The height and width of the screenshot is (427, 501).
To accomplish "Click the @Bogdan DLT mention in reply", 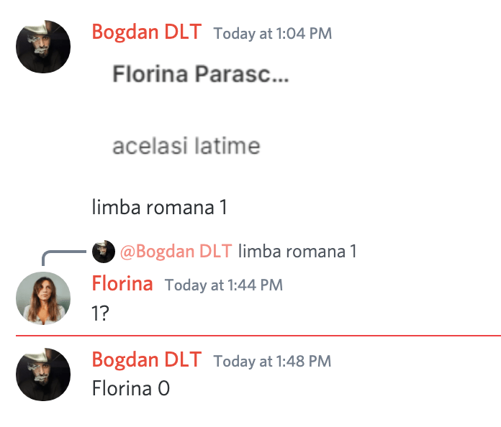I will (176, 252).
